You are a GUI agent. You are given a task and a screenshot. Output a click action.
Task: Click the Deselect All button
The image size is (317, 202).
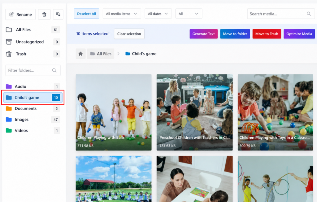coord(87,14)
